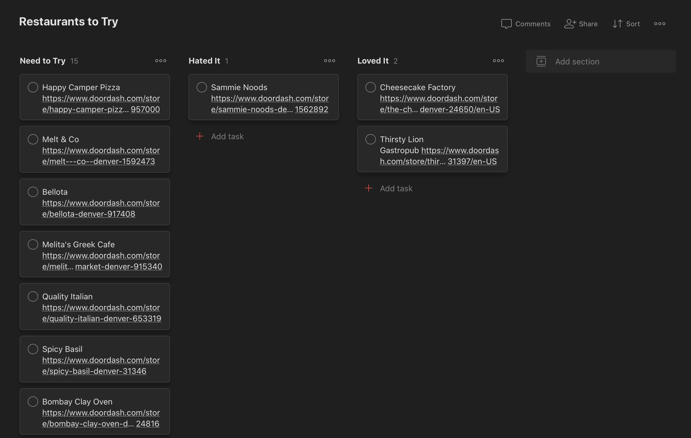The image size is (691, 438).
Task: Open Loved It section options menu
Action: 498,61
